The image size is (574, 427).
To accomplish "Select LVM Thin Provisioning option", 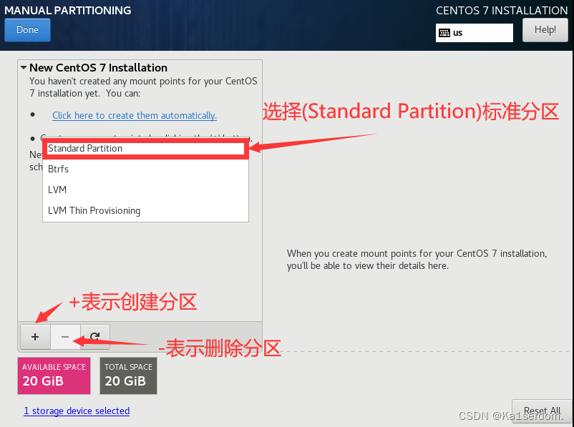I will click(x=146, y=211).
